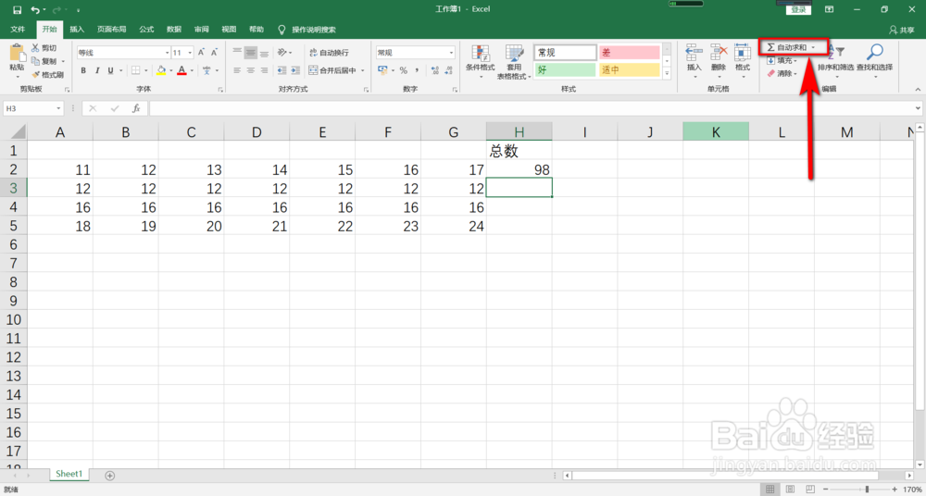Image resolution: width=926 pixels, height=496 pixels.
Task: Click the Share (共享) button
Action: tap(901, 30)
